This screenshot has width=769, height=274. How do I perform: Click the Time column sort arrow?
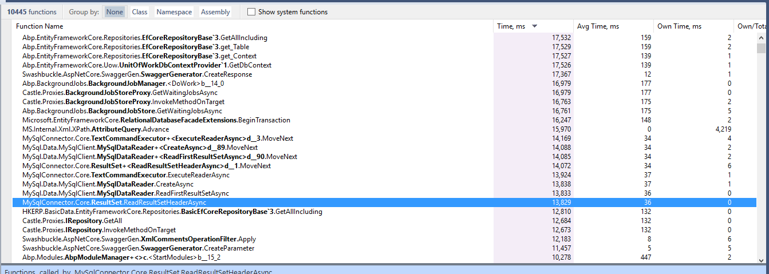tap(534, 26)
